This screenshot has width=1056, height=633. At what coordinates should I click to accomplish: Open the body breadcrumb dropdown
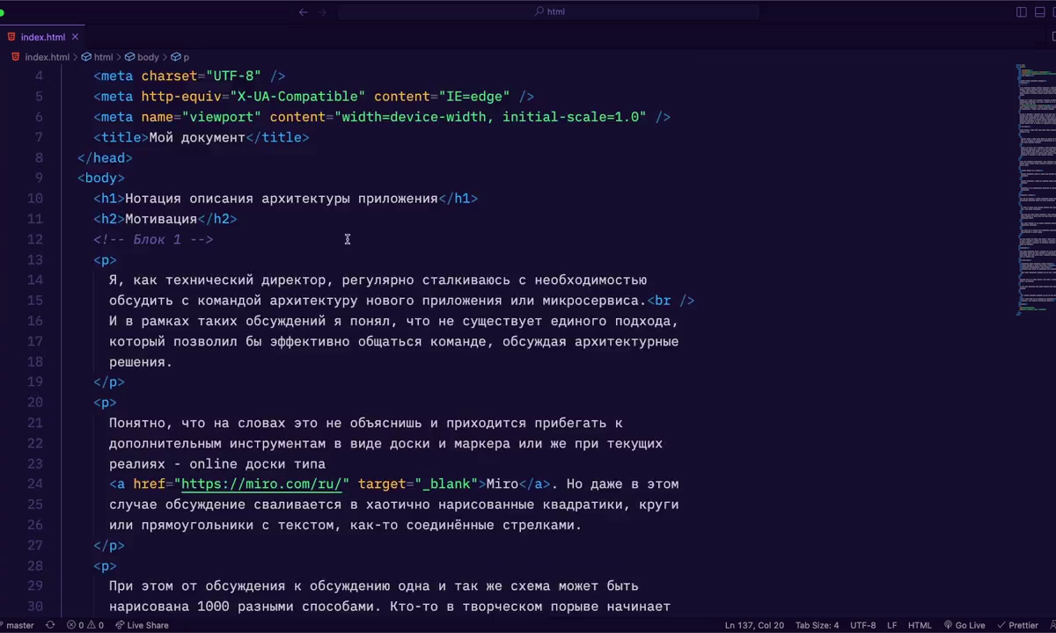tap(147, 57)
